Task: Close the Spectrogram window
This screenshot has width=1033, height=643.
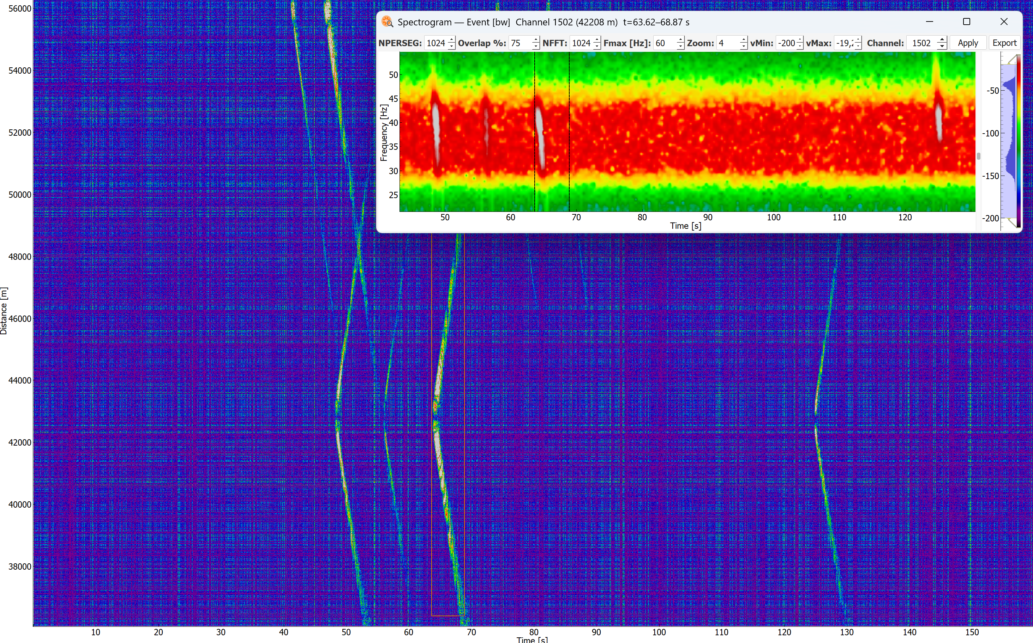Action: pyautogui.click(x=1004, y=22)
